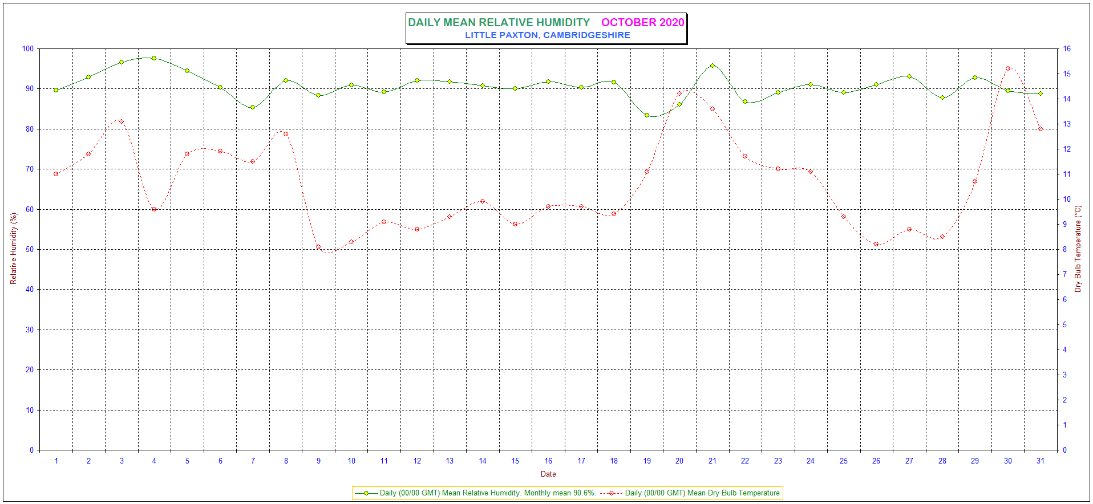Click the 'Relative Humidity (%)' axis label
1093x504 pixels.
pyautogui.click(x=14, y=249)
